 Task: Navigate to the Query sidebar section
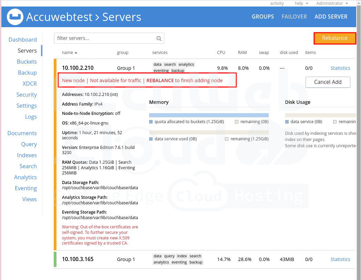tap(29, 144)
